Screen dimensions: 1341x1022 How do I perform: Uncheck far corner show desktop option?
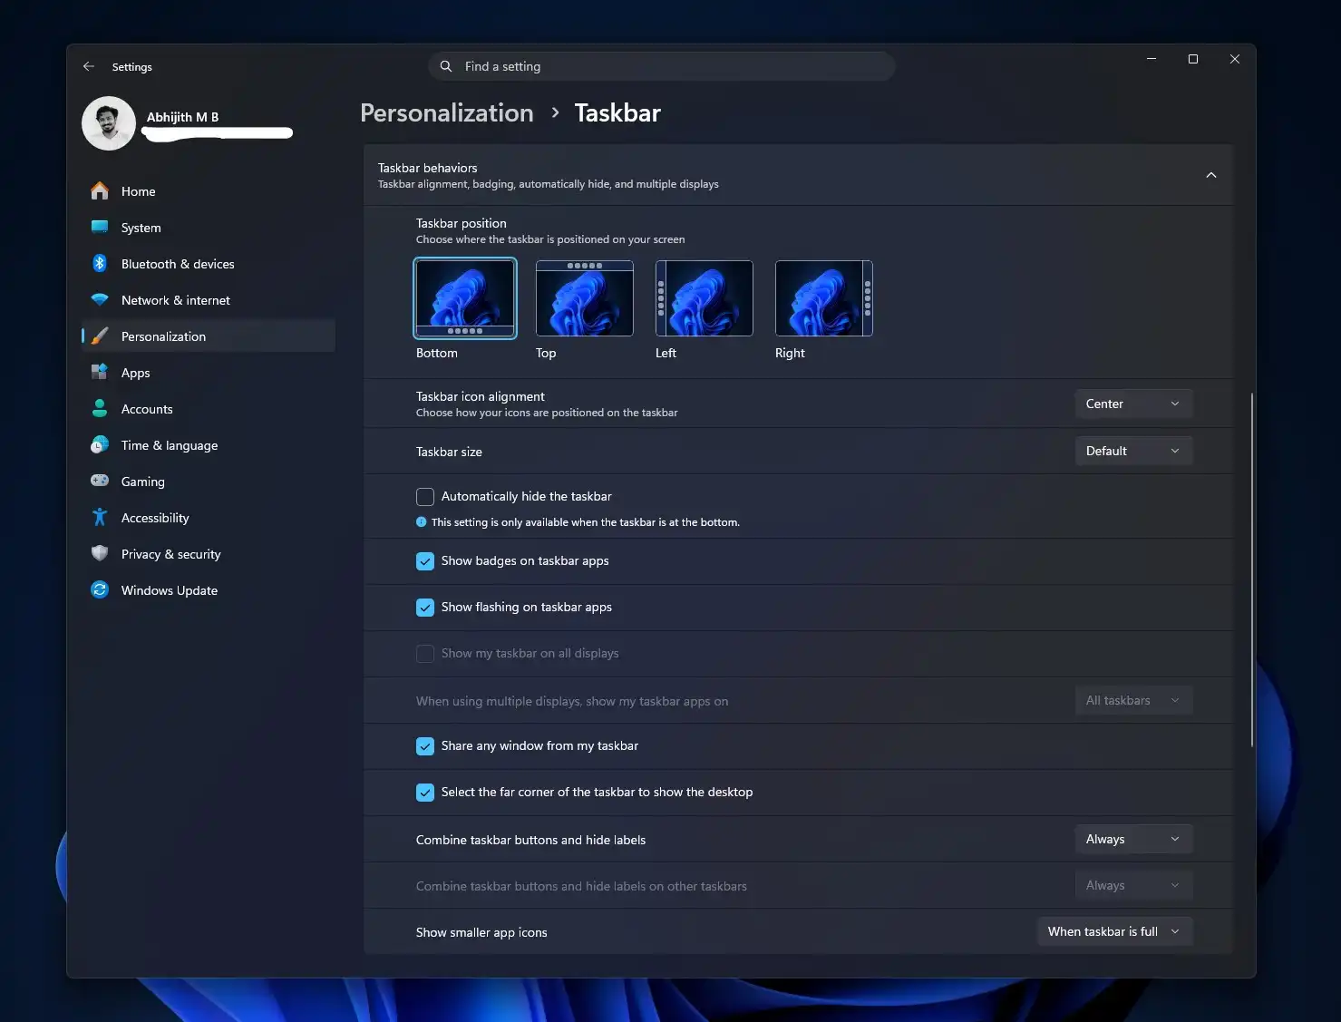425,793
